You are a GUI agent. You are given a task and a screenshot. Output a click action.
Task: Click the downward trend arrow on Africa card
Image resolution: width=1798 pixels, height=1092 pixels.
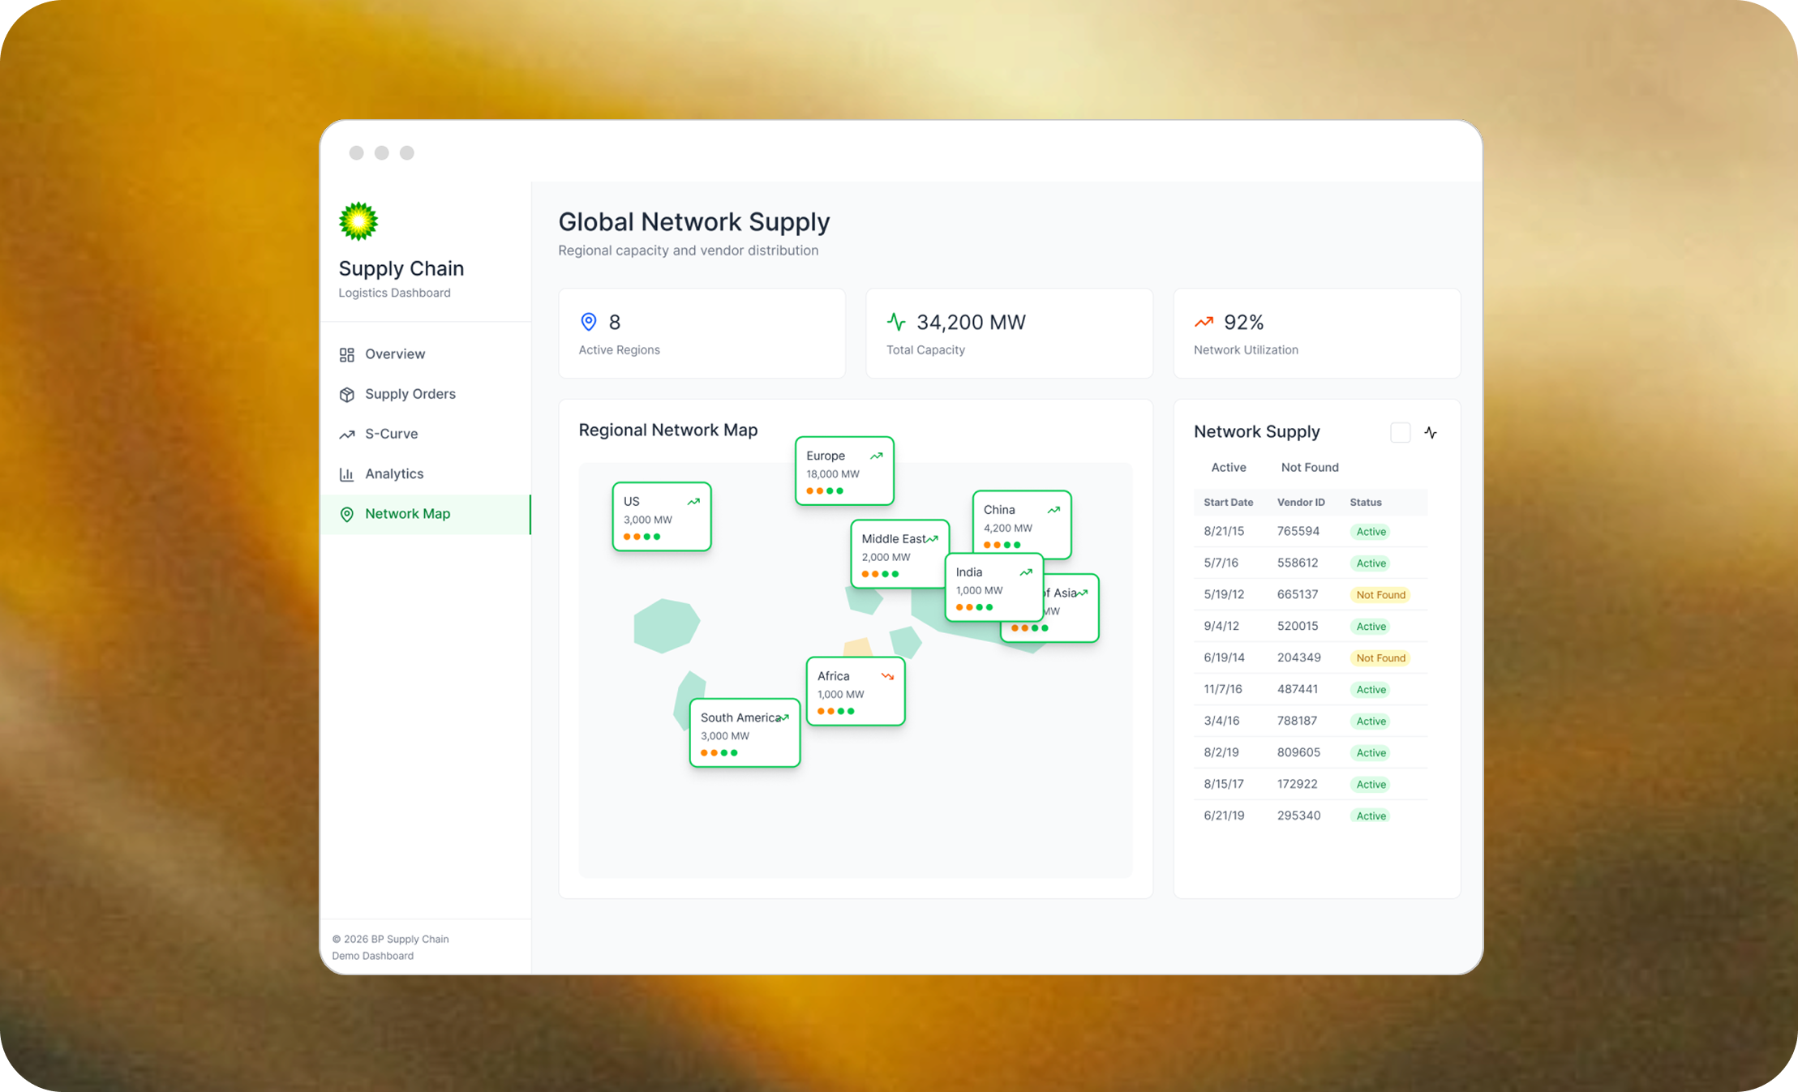887,676
